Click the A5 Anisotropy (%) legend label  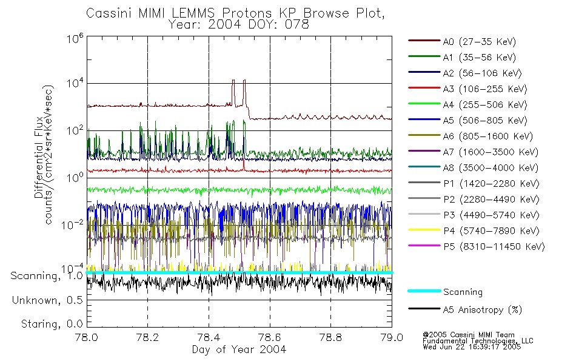(x=483, y=311)
